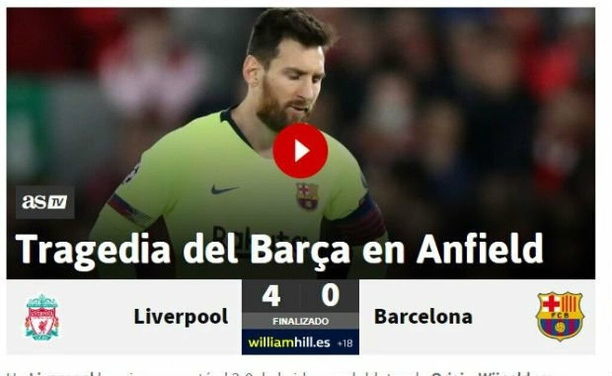Viewport: 612px width, 376px height.
Task: Click the Nike swoosh on the yellow jersey
Action: click(x=224, y=190)
